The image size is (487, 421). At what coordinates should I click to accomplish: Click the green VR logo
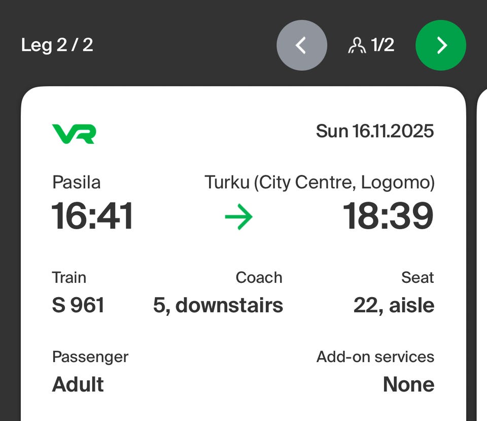[74, 133]
